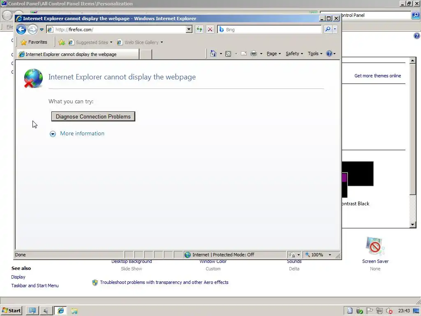Open the search provider dropdown arrow
Image resolution: width=421 pixels, height=316 pixels.
[x=335, y=29]
